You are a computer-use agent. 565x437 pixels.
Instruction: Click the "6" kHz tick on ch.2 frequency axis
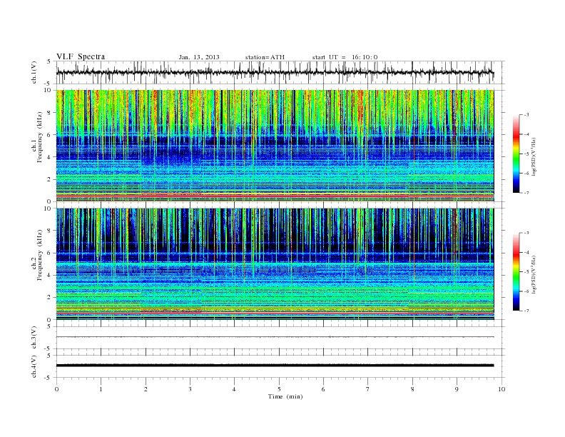tap(49, 253)
